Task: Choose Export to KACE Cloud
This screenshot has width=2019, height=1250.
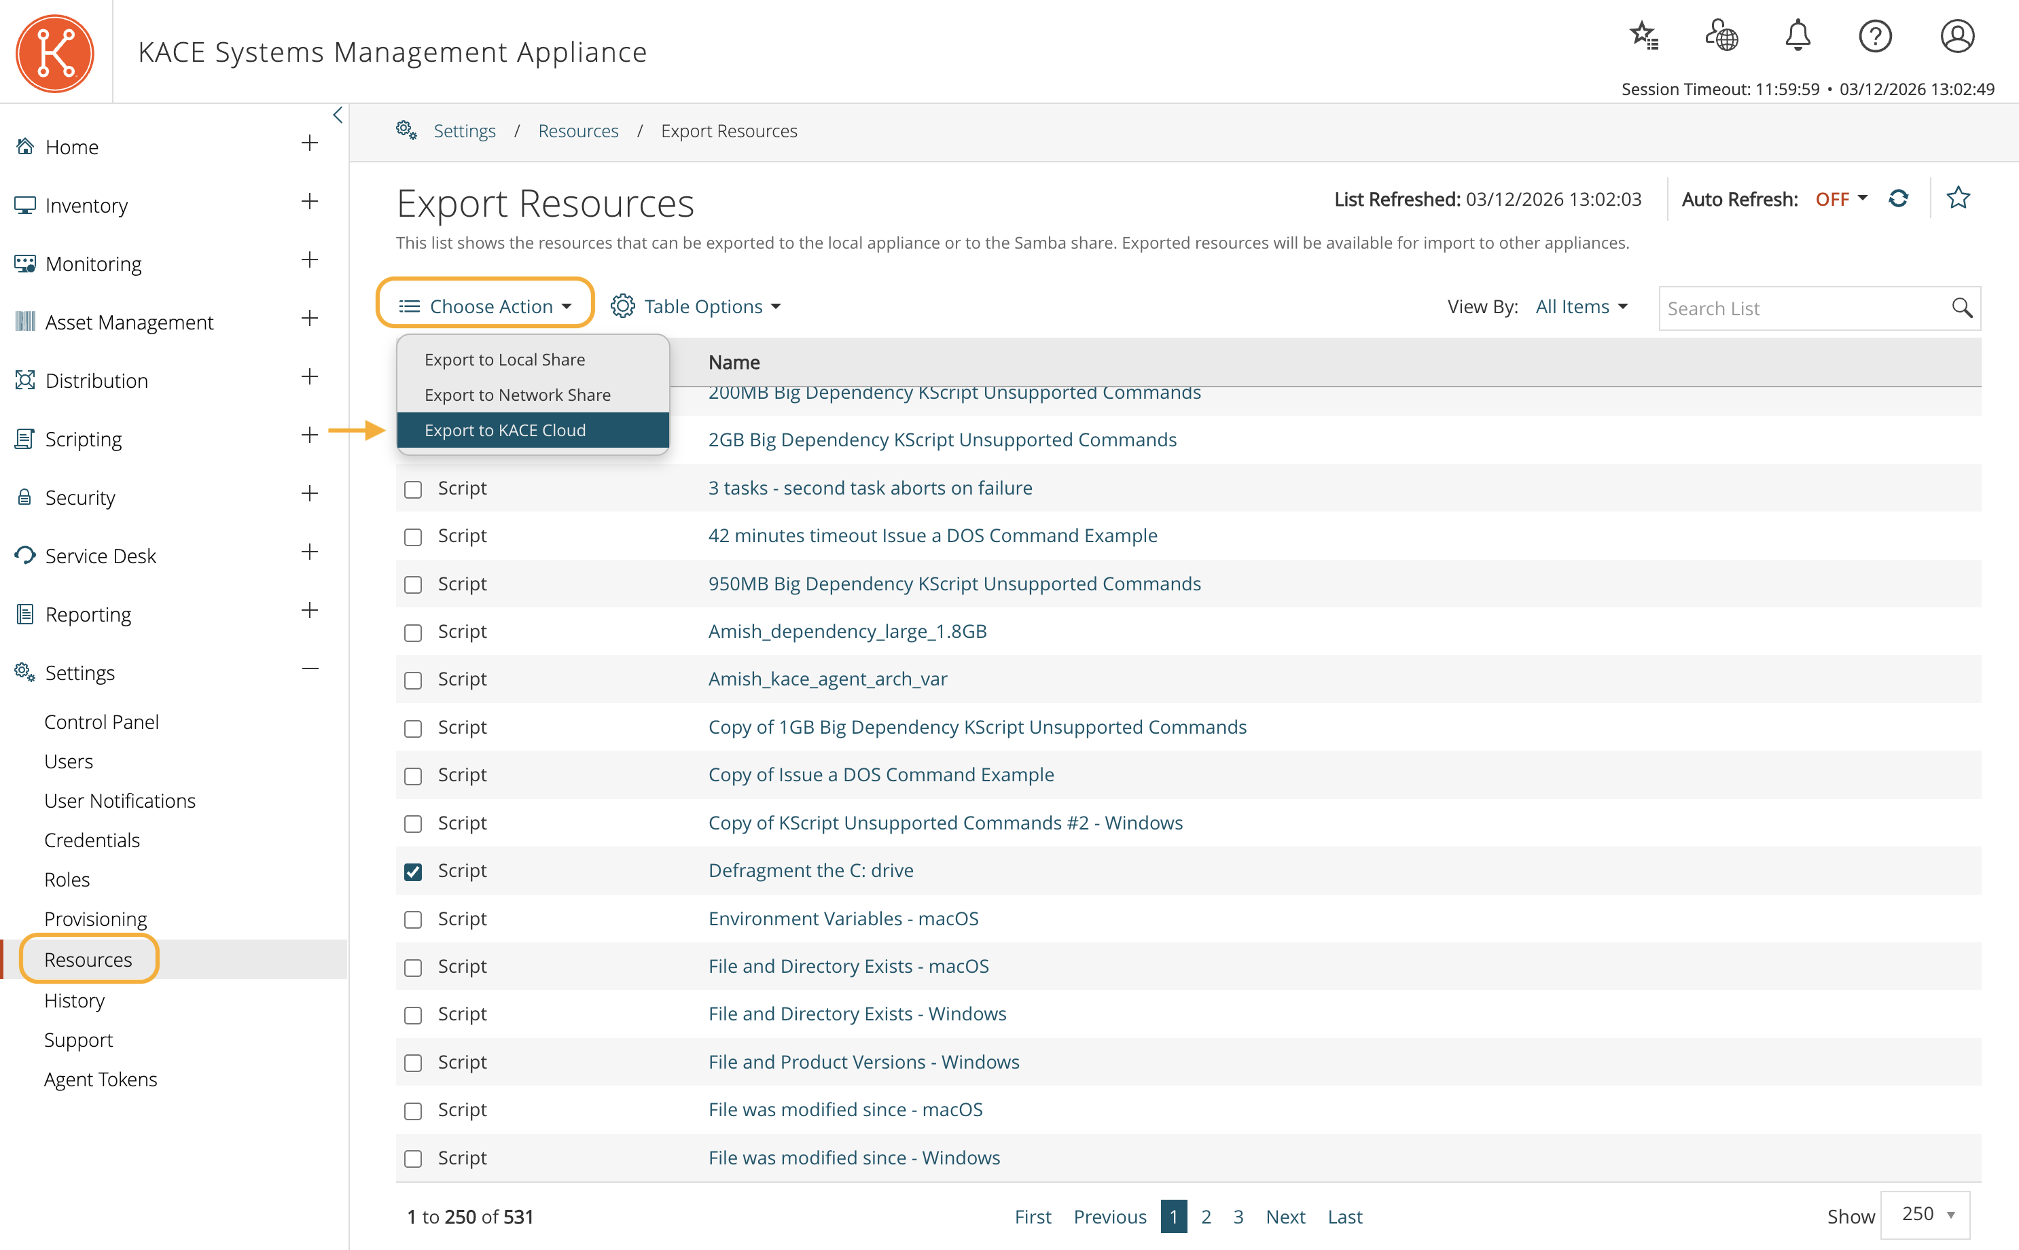Action: click(x=505, y=431)
